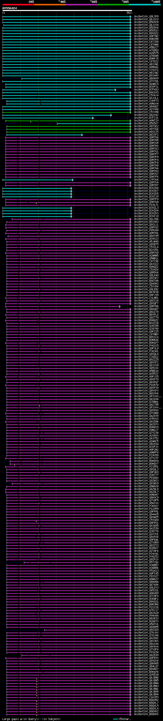
Task: Click the purple alignment bar for UniRef100_Q41596
Action: (69, 422)
